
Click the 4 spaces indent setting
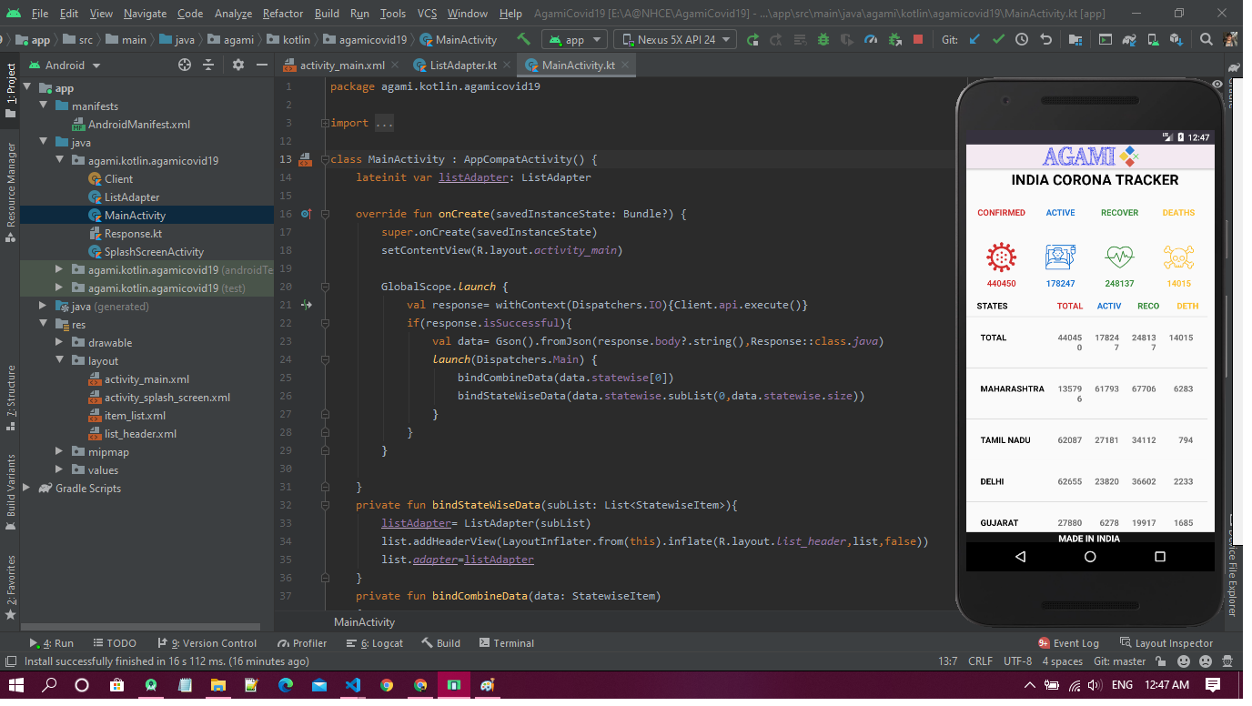click(1062, 661)
